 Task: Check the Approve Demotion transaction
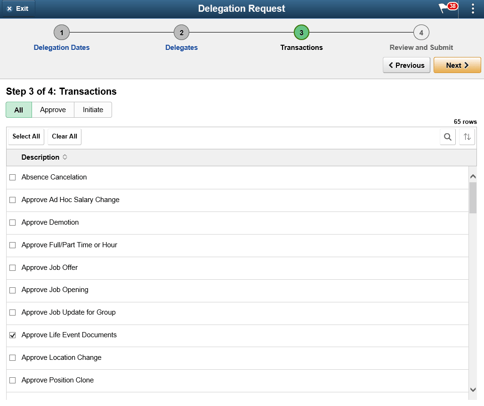pyautogui.click(x=12, y=222)
